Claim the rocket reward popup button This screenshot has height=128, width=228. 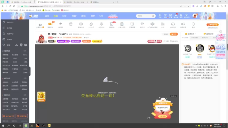pos(162,116)
